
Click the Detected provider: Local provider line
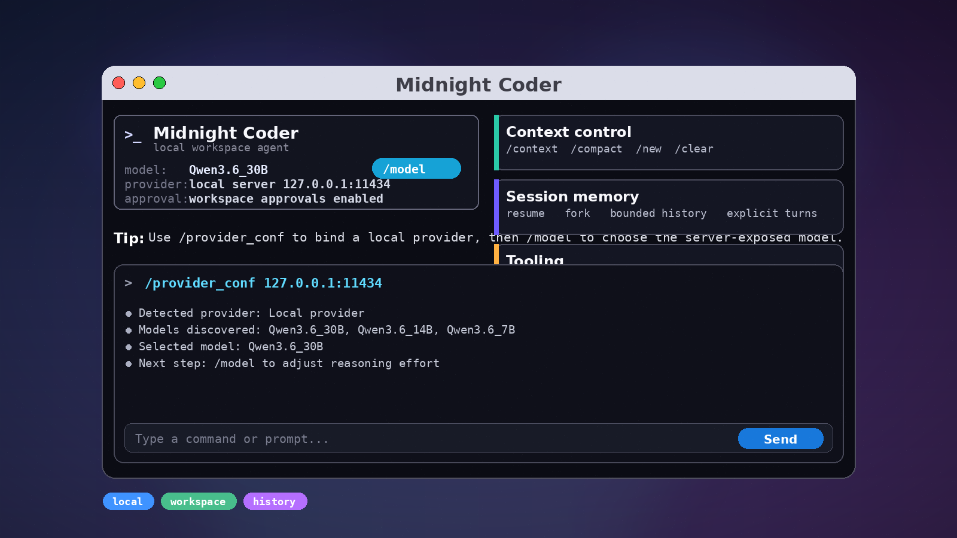(251, 313)
